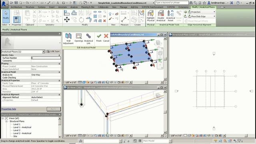256x144 pixels.
Task: Collapse the Structural Plans tree node
Action: click(6, 121)
